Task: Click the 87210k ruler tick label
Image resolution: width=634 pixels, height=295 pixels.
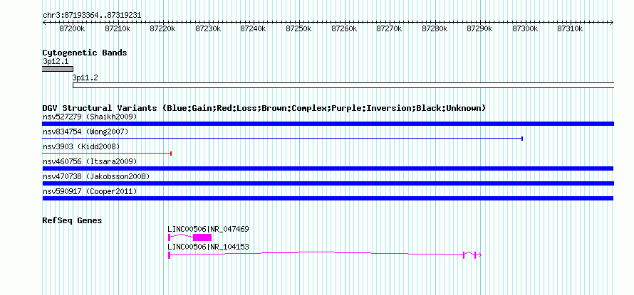Action: point(118,28)
